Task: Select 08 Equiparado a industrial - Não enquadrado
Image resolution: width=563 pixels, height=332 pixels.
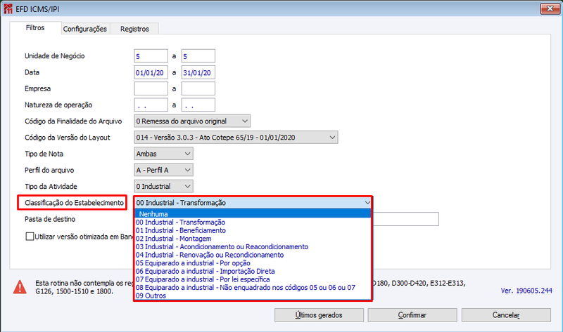Action: [253, 288]
